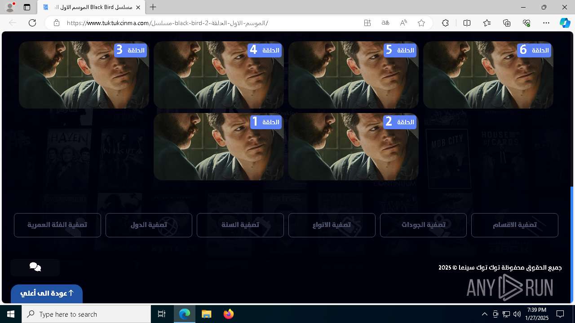Reload the page with refresh icon

point(32,23)
